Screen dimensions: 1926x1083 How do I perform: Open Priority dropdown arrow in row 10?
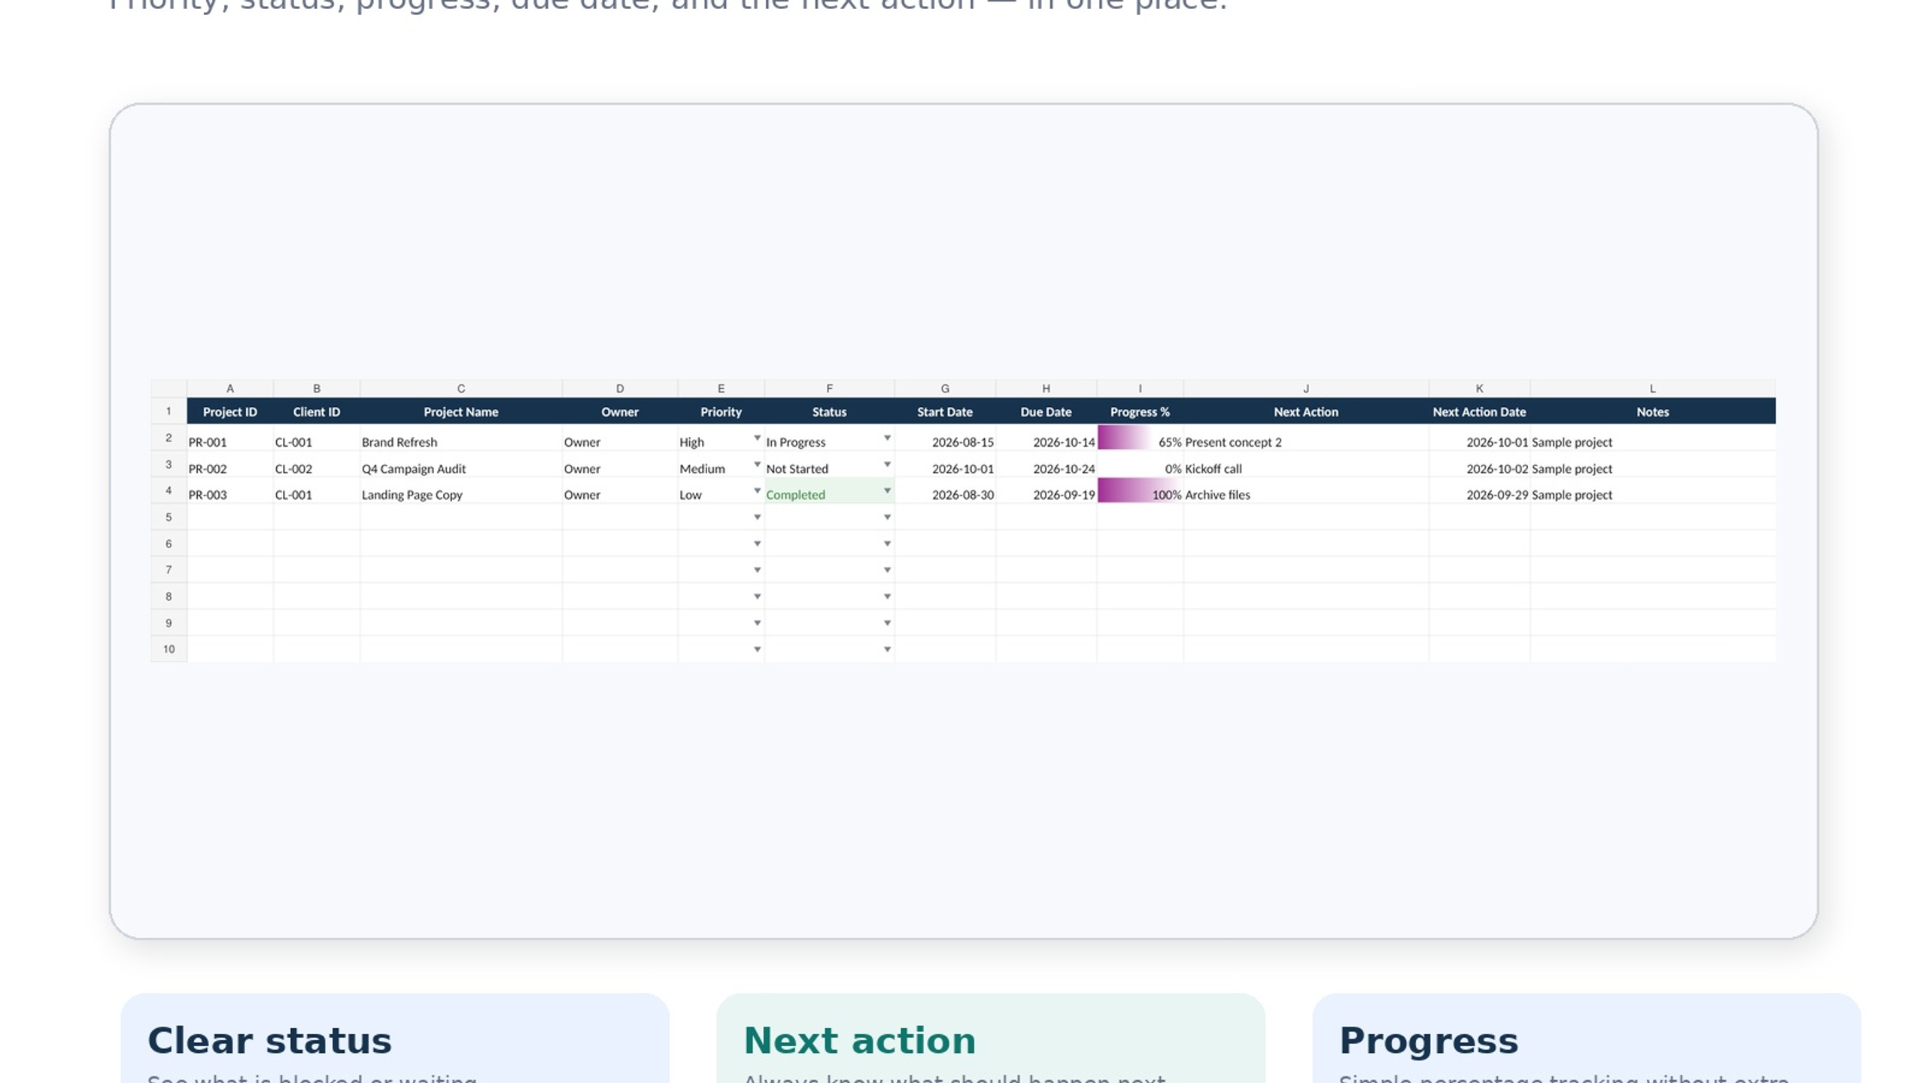[757, 649]
